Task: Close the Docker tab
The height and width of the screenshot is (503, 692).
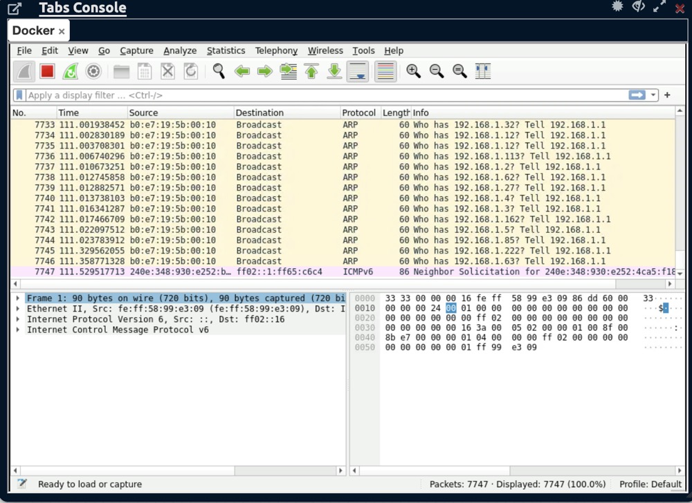Action: click(62, 31)
